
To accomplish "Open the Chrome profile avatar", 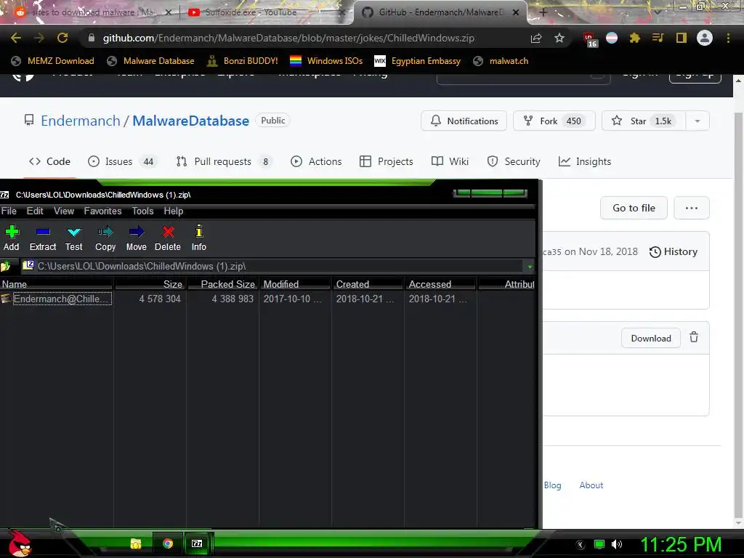I will click(705, 38).
